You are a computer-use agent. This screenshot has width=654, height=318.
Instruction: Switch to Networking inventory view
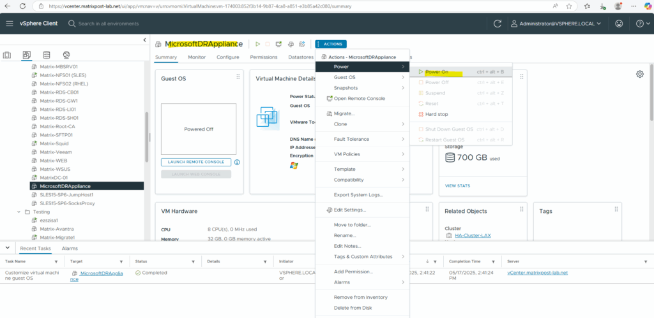66,55
